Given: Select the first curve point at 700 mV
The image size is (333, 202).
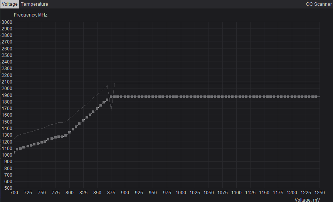Looking at the screenshot, I should (x=14, y=152).
